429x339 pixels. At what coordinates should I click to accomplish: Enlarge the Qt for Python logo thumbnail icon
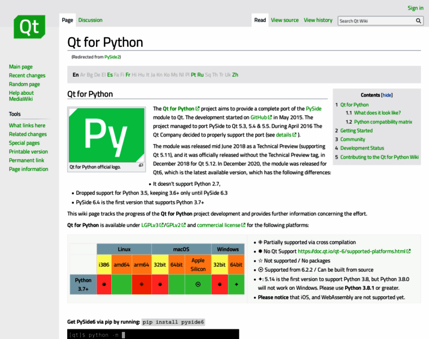point(141,165)
